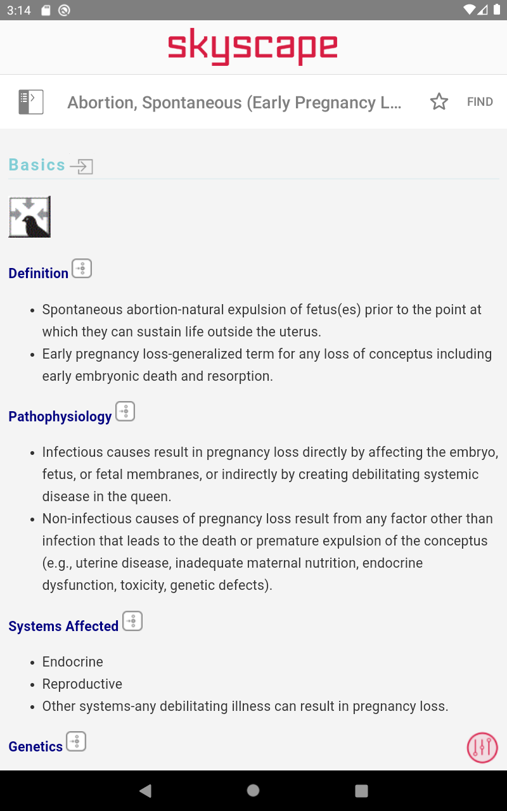Open recent apps with square button
The image size is (507, 811).
coord(361,790)
